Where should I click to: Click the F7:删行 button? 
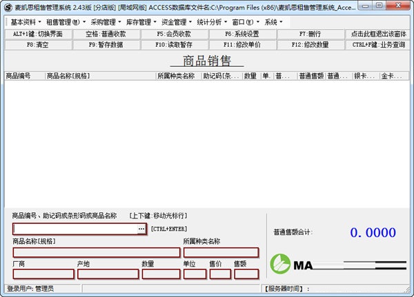point(310,34)
